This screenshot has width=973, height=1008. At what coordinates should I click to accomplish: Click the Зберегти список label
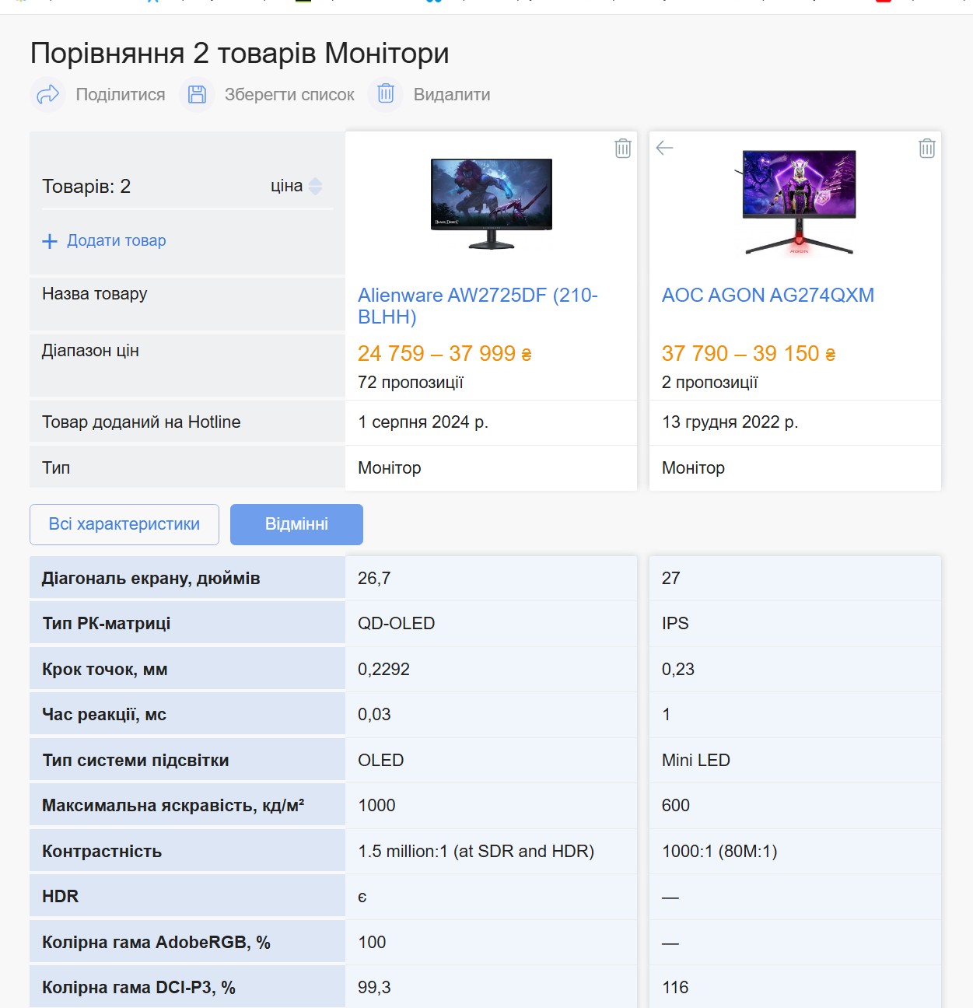tap(289, 95)
